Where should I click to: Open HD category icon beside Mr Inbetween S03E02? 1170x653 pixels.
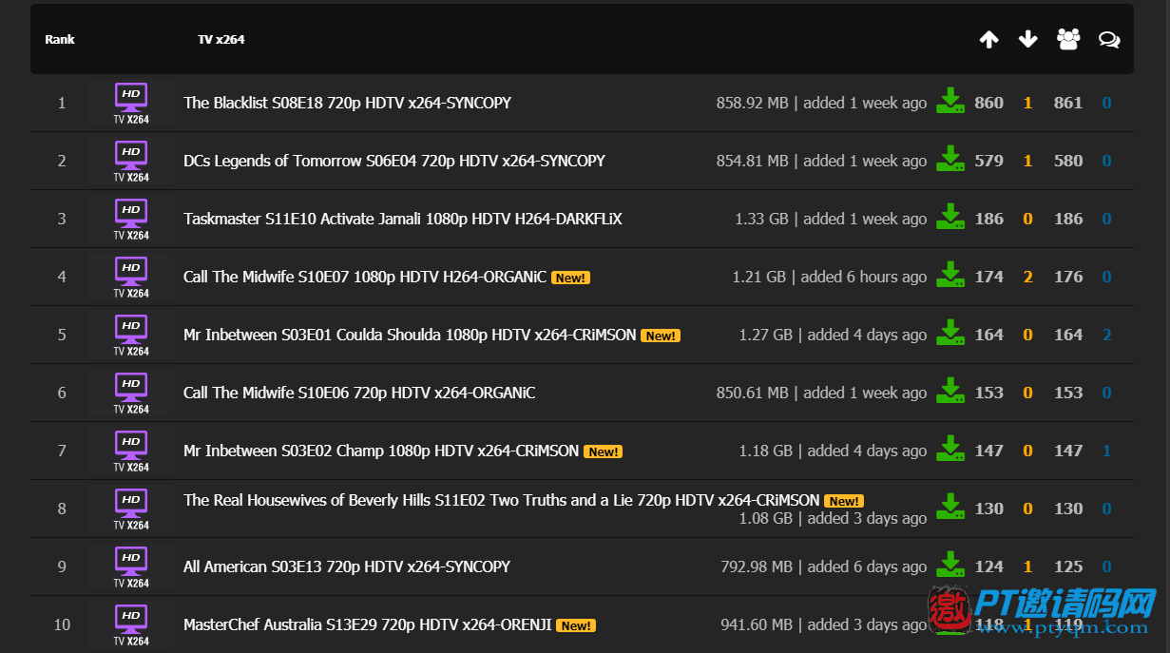point(131,451)
